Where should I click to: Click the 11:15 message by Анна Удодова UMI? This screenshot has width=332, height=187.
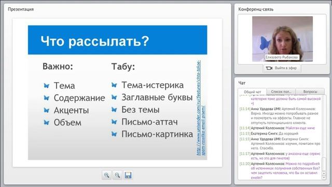point(280,143)
